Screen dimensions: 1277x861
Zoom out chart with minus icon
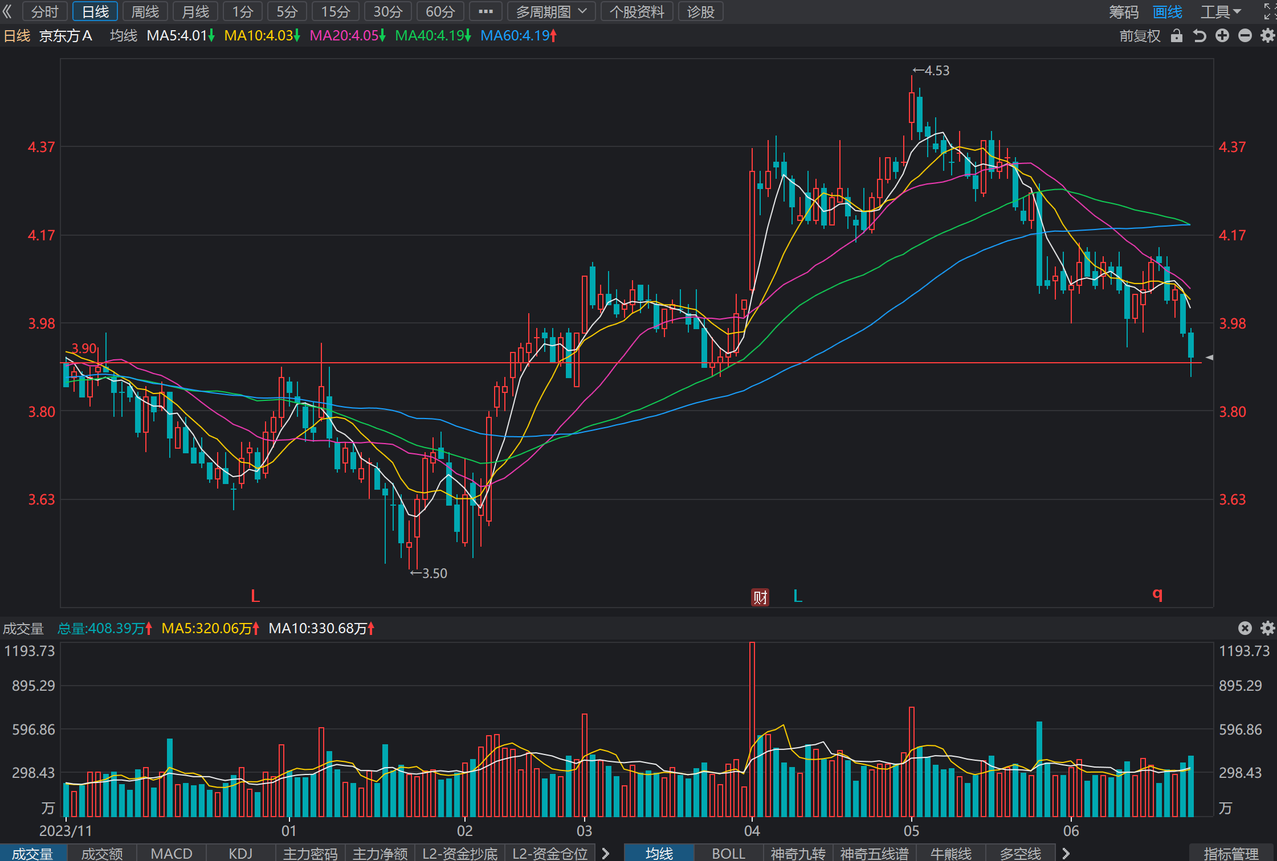(x=1245, y=36)
